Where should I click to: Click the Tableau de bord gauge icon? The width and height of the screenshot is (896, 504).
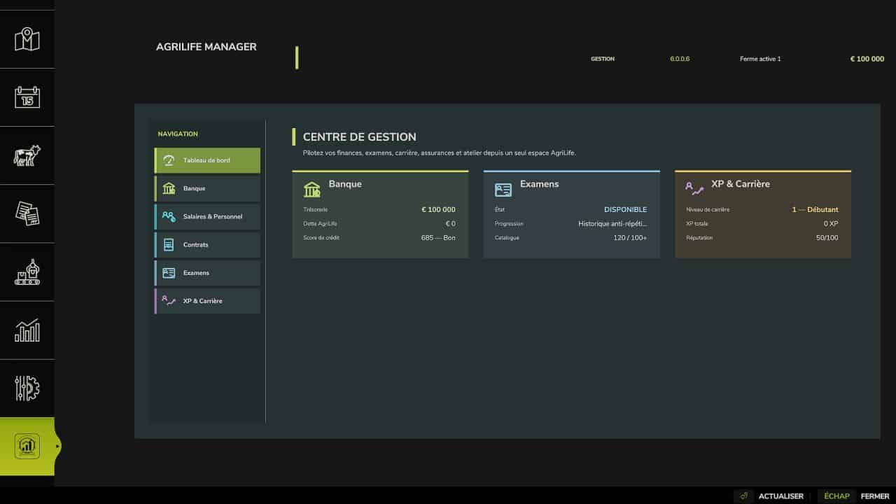coord(169,160)
